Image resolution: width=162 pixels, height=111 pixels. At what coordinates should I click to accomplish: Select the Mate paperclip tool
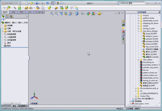[x=15, y=8]
